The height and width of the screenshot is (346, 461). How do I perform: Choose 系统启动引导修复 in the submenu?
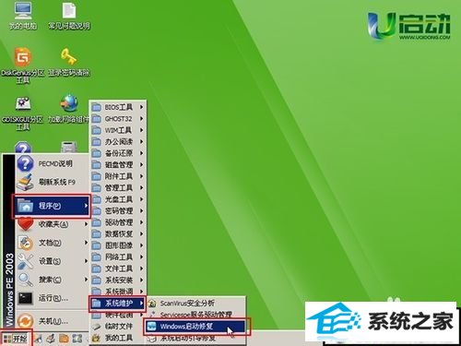tap(196, 339)
